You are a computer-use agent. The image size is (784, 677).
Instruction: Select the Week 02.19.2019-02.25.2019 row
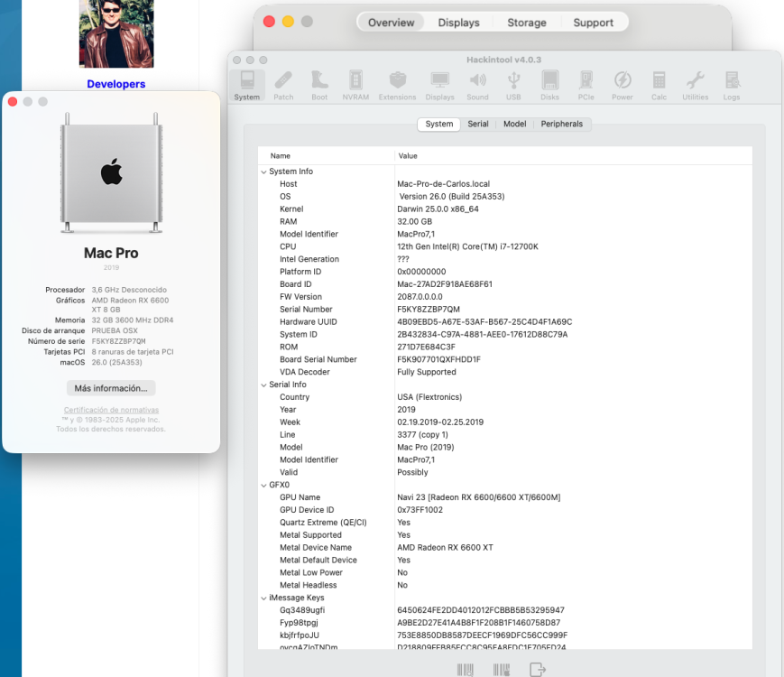(x=505, y=422)
